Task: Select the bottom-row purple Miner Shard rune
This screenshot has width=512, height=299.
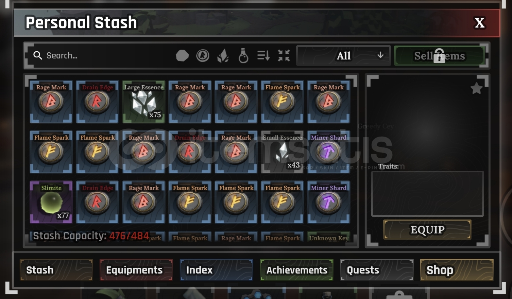Action: tap(328, 202)
